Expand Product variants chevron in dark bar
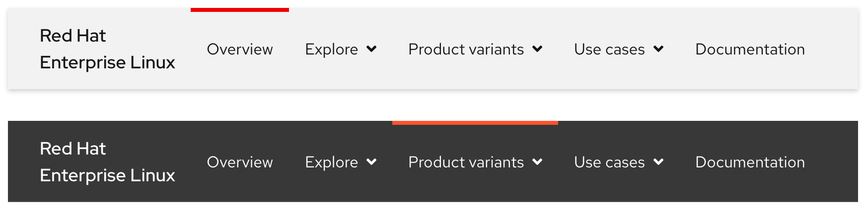Screen dimensions: 866x210 537,162
